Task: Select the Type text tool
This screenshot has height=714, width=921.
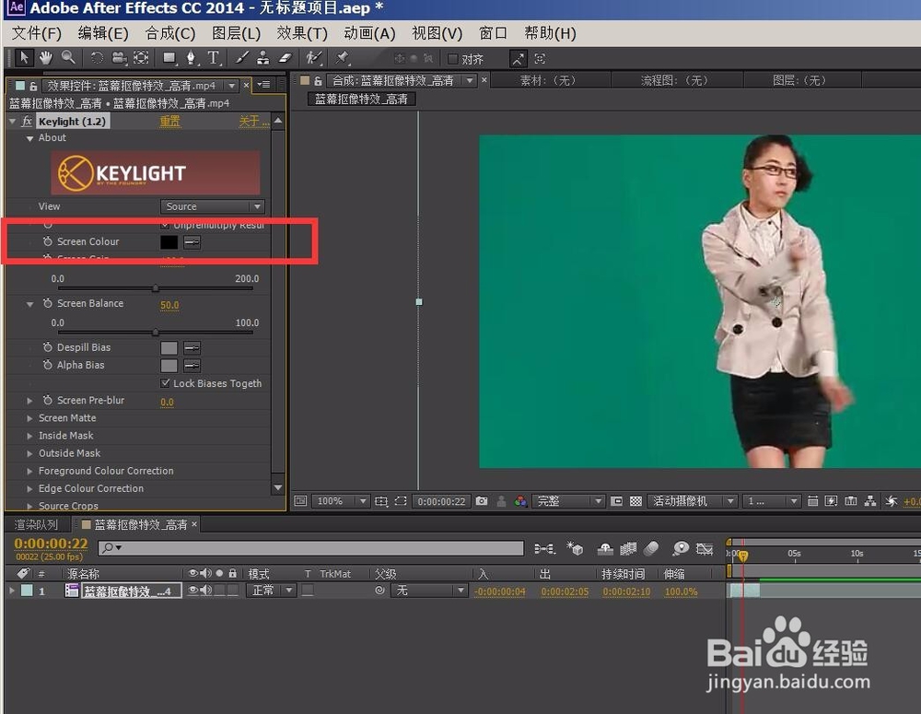Action: 214,58
